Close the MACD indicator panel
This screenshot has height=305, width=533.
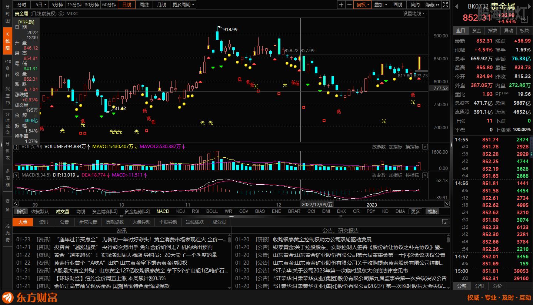click(425, 175)
